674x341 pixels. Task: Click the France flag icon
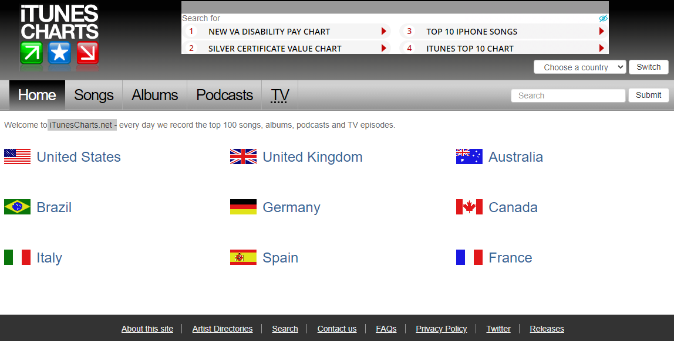tap(470, 257)
